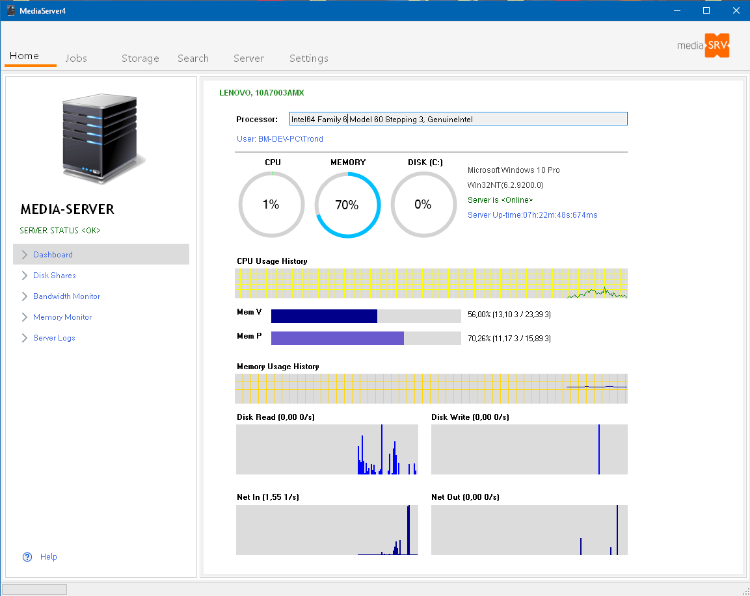Open the Memory Monitor sidebar item
The width and height of the screenshot is (750, 596).
(x=62, y=317)
